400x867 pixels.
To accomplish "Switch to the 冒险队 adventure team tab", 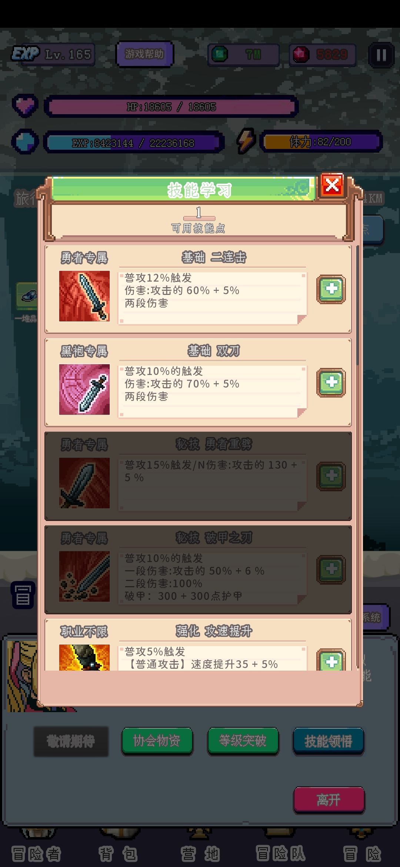I will (x=280, y=854).
